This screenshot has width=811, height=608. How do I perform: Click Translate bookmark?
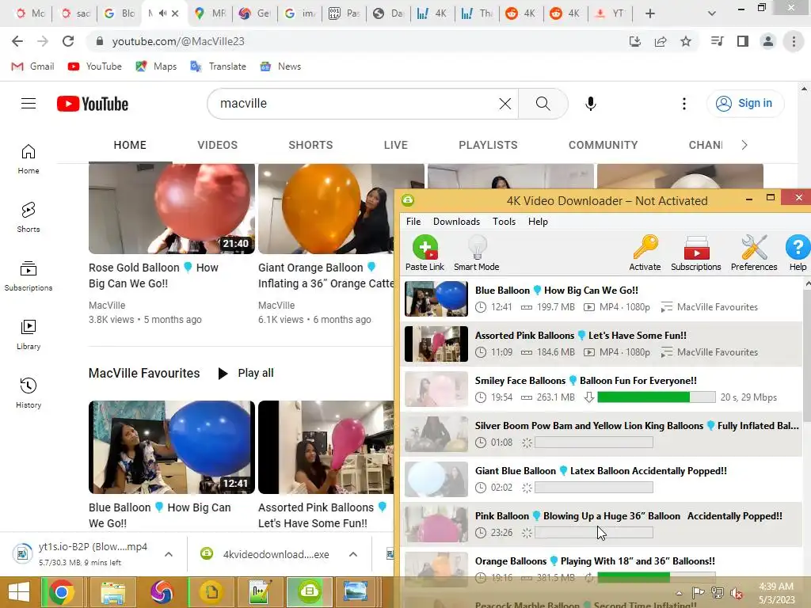point(219,66)
